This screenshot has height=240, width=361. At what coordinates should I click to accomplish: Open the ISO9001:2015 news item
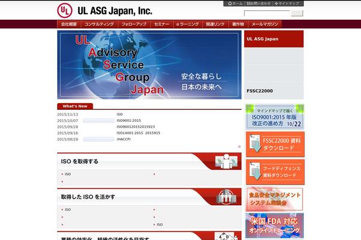coord(129,121)
